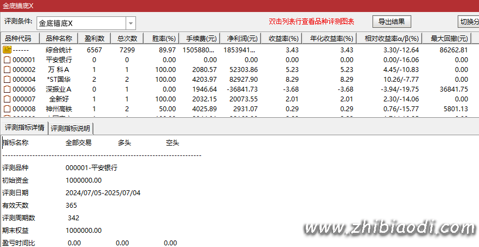Click code 000006 in the list
479x247 pixels.
(x=24, y=89)
